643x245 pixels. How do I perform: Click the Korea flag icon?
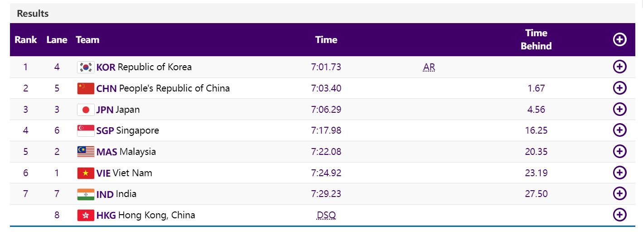coord(86,67)
